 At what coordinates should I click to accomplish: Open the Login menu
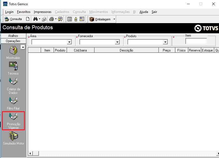[9, 12]
